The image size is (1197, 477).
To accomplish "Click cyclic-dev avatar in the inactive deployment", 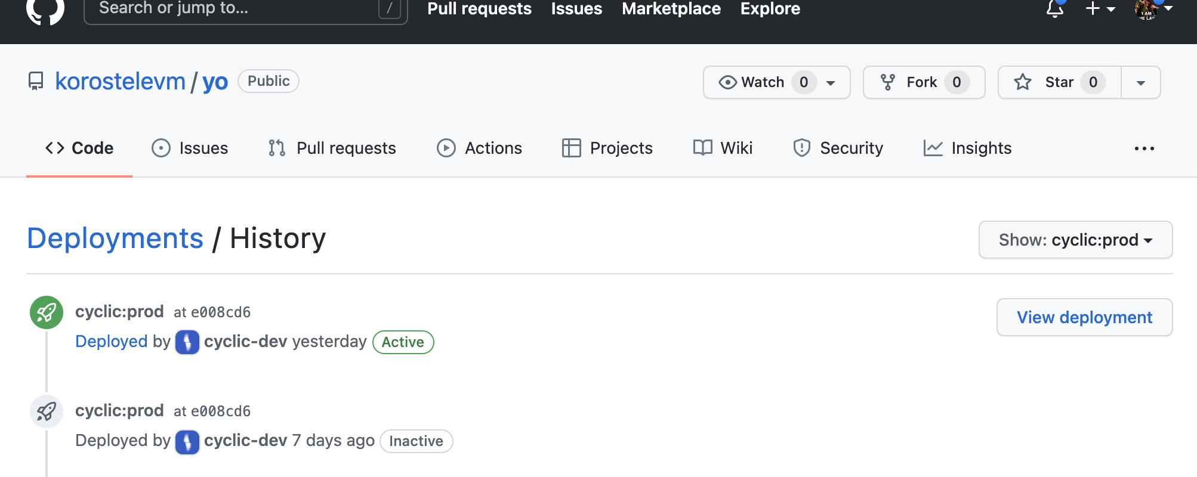I will coord(187,441).
